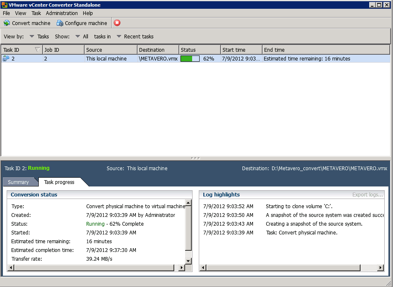The image size is (393, 287).
Task: Click the pane splitter grip dots
Action: [x=195, y=158]
